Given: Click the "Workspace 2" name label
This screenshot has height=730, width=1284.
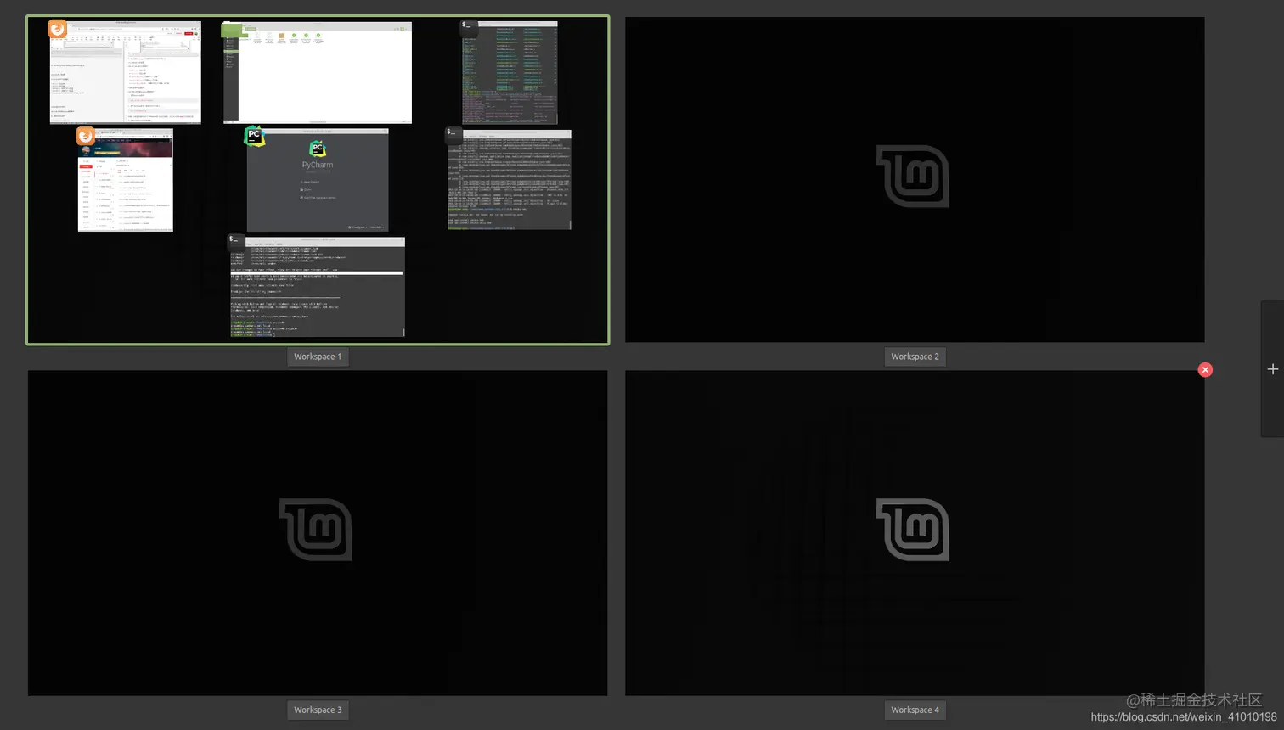Looking at the screenshot, I should 915,357.
